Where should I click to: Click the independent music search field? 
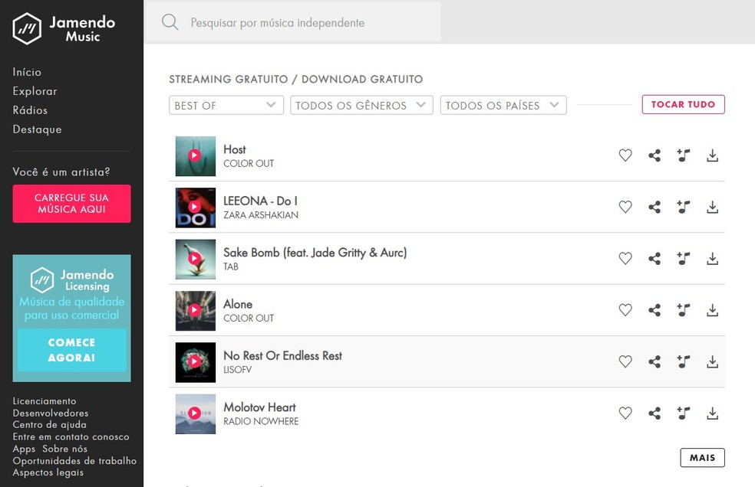307,23
